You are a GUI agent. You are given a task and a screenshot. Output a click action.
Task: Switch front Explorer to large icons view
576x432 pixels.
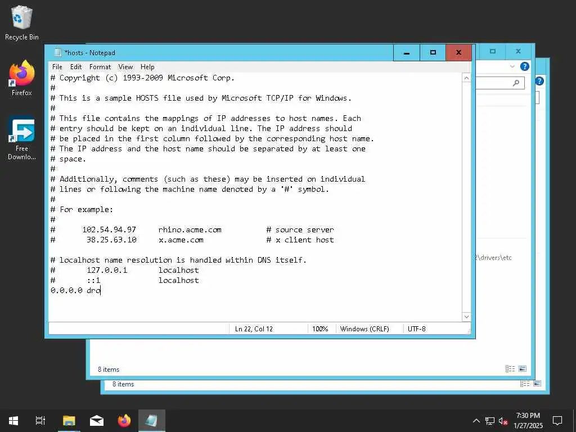523,368
